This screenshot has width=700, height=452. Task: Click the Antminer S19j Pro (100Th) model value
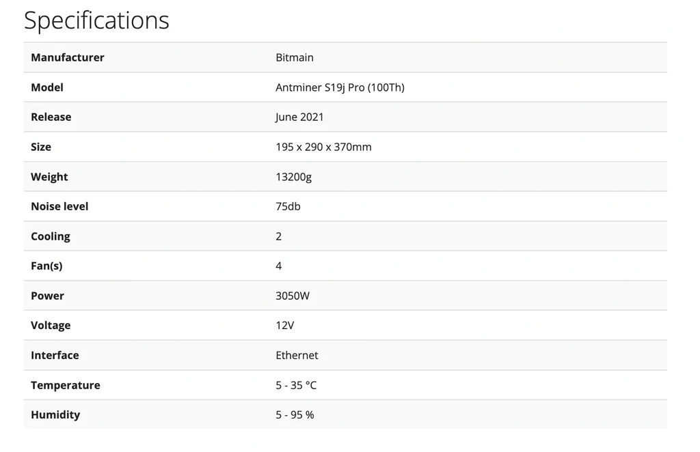pos(340,87)
